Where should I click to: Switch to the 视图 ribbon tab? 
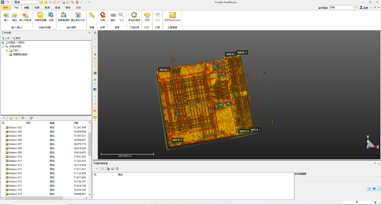tap(37, 7)
